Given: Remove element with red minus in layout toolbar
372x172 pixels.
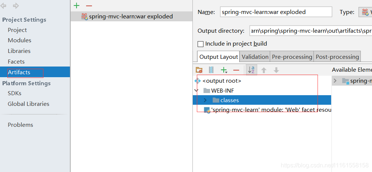Looking at the screenshot, I should pyautogui.click(x=236, y=70).
